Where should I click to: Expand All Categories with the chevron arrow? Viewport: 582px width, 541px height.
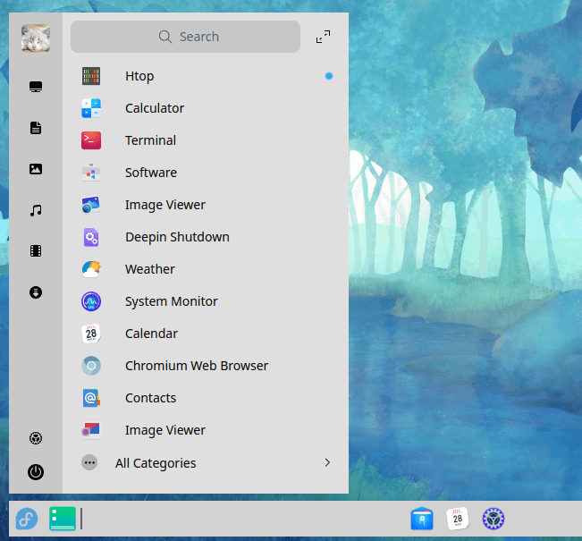pyautogui.click(x=327, y=462)
